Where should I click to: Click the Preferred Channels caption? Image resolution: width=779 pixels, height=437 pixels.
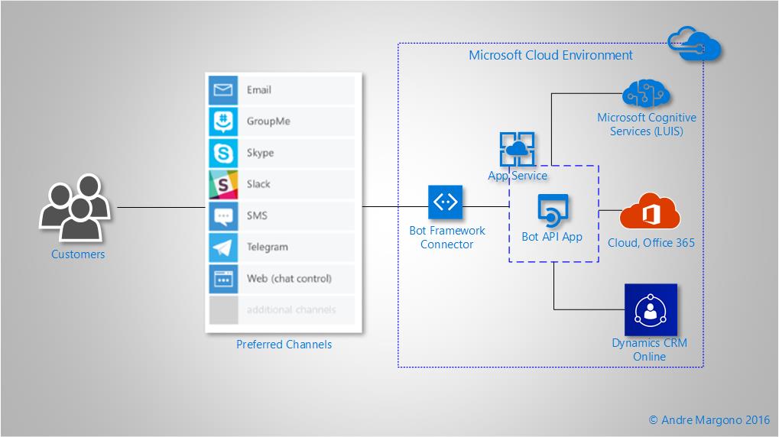pyautogui.click(x=284, y=345)
